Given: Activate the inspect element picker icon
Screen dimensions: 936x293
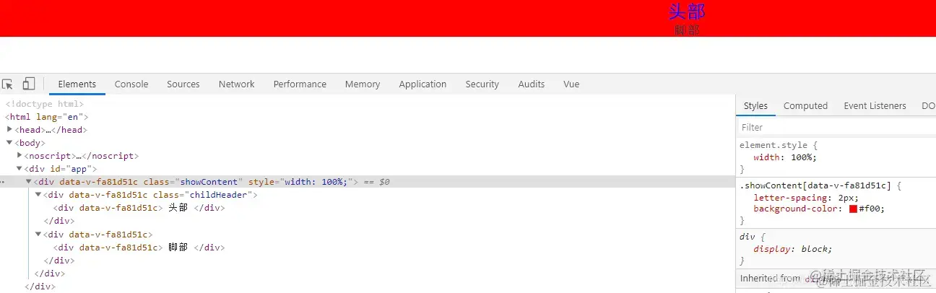Looking at the screenshot, I should click(8, 84).
